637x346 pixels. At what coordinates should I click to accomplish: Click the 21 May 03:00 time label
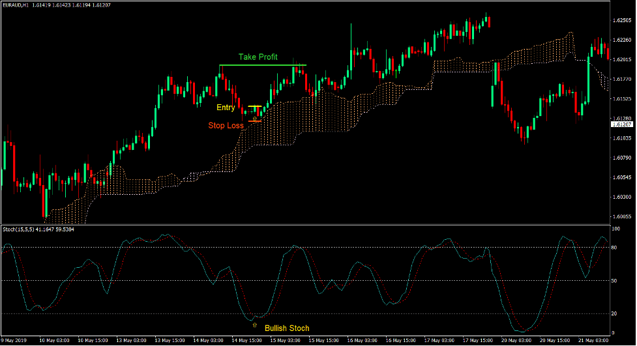(593, 340)
